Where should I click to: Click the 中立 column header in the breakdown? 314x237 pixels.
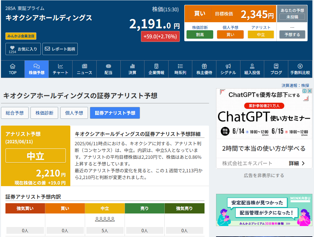(105, 208)
